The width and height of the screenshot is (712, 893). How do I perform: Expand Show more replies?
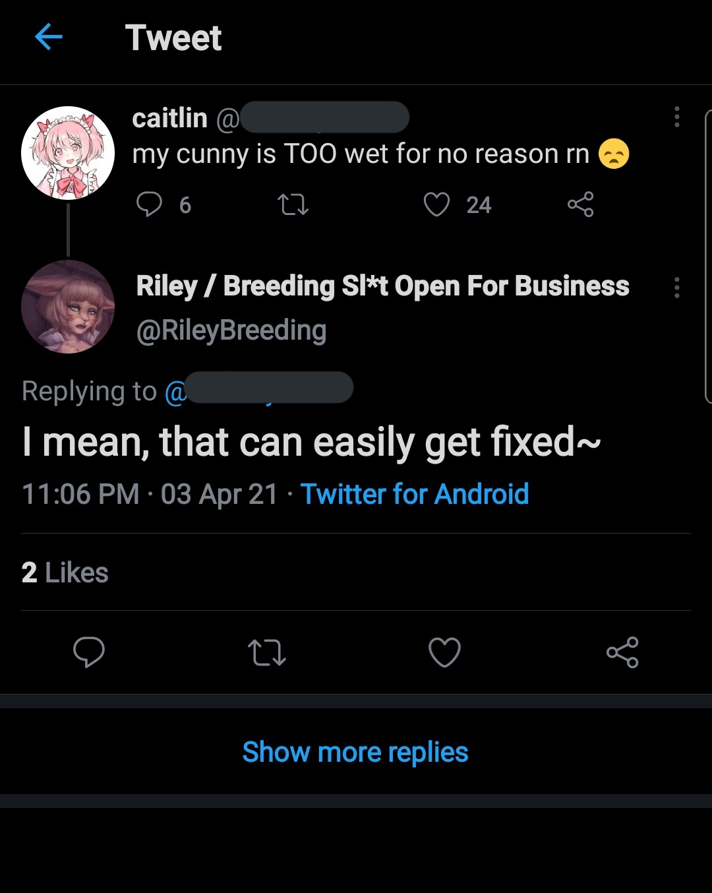pos(355,752)
